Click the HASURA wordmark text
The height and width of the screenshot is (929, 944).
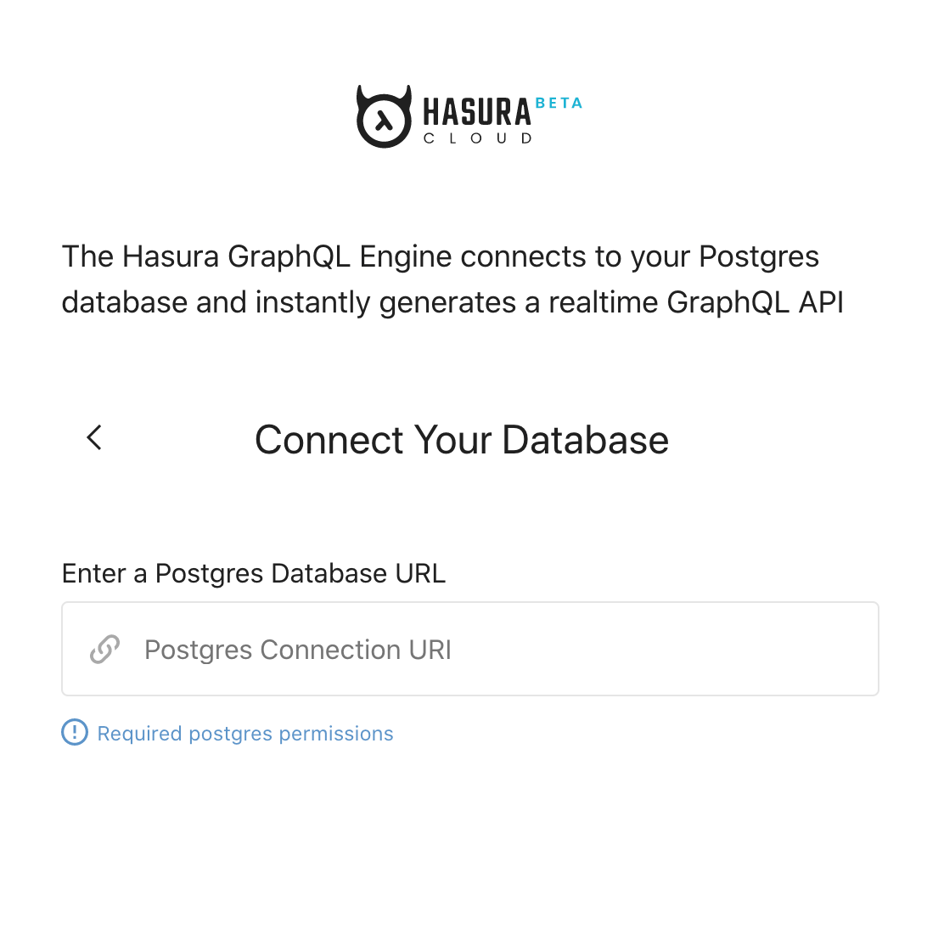[x=476, y=113]
